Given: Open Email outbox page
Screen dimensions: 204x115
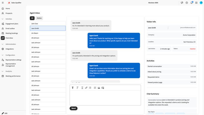Looking at the screenshot, I should click(10, 28).
